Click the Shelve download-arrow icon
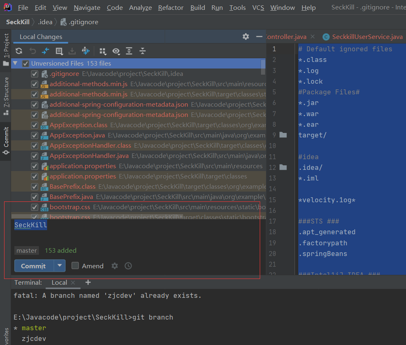This screenshot has height=345, width=406. click(x=72, y=51)
